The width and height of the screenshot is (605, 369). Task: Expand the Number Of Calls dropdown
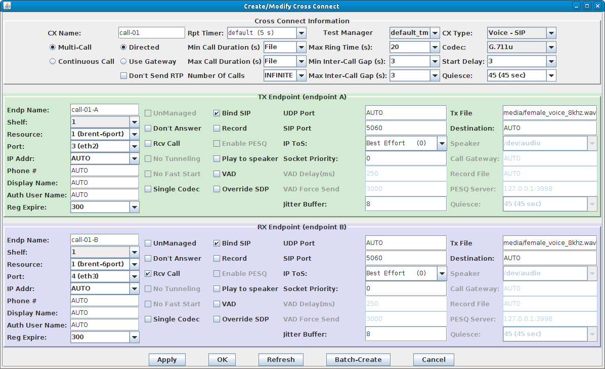(301, 75)
